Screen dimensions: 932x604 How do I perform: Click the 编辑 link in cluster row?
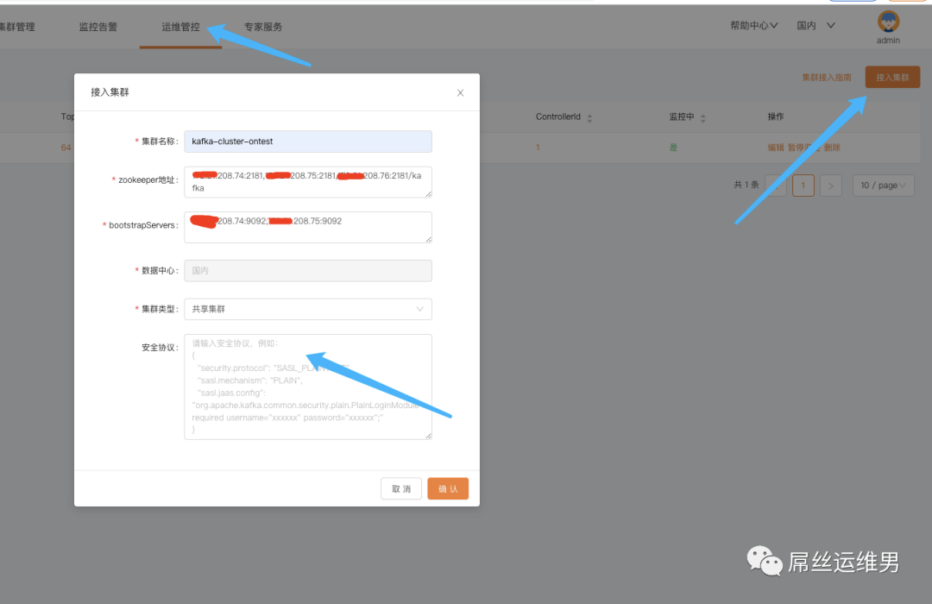coord(776,148)
